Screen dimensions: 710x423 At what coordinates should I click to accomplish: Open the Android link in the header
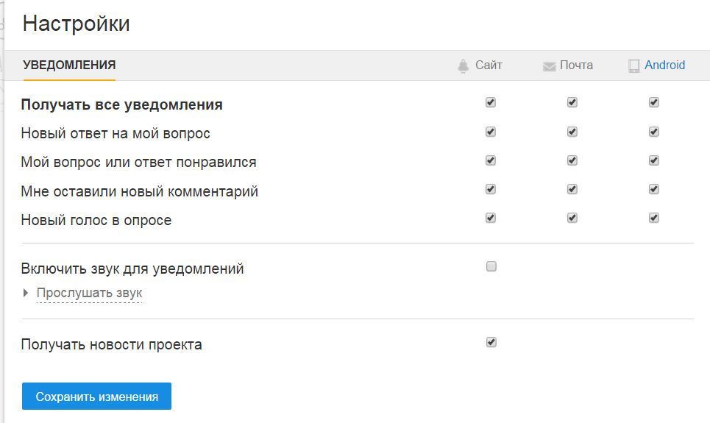[664, 65]
